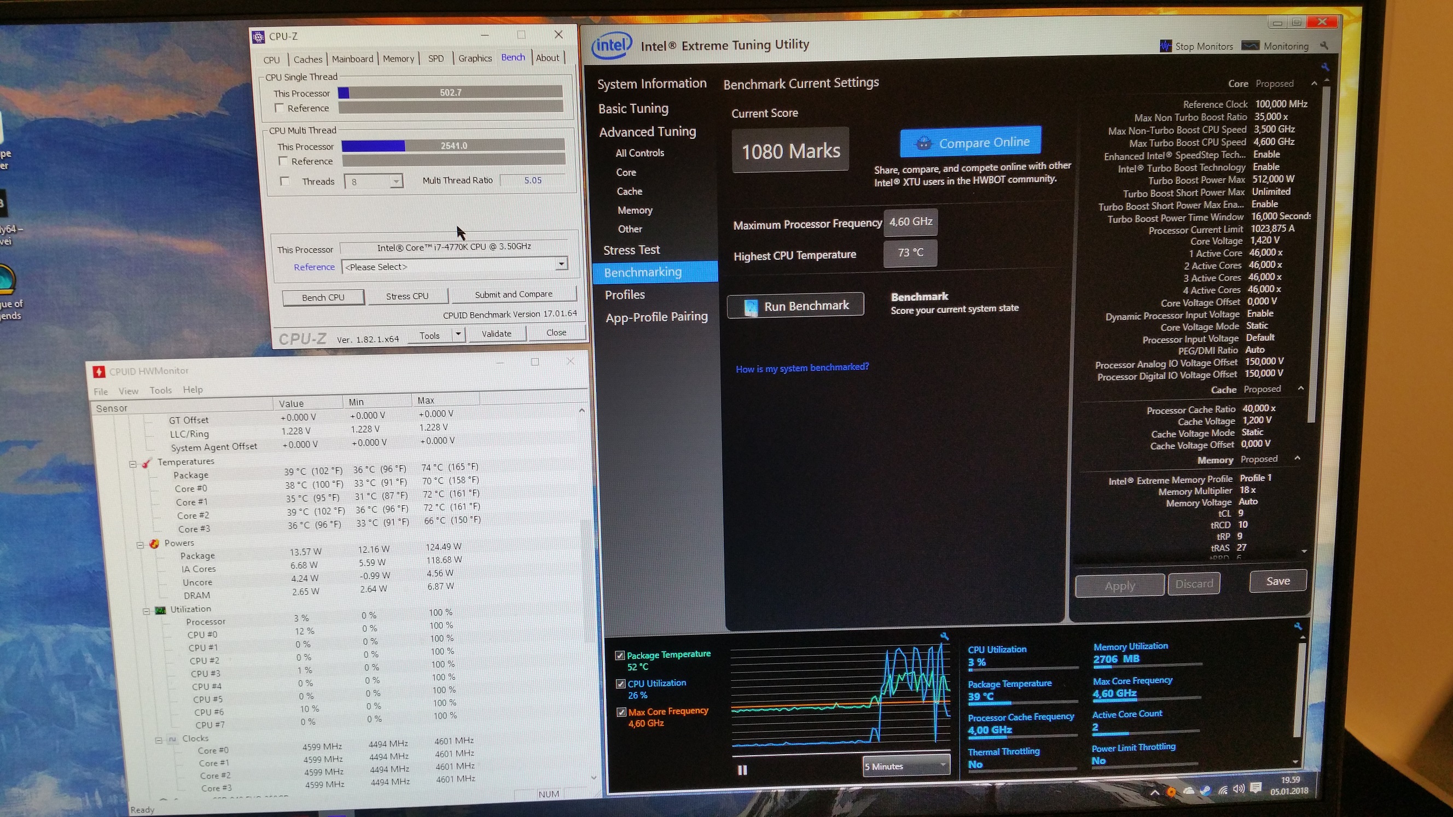Image resolution: width=1453 pixels, height=817 pixels.
Task: Click Submit and Compare in CPU-Z
Action: [513, 294]
